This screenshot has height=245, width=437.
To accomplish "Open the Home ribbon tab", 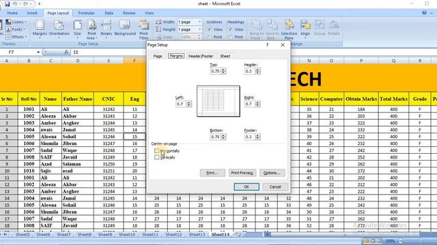I will pyautogui.click(x=12, y=13).
